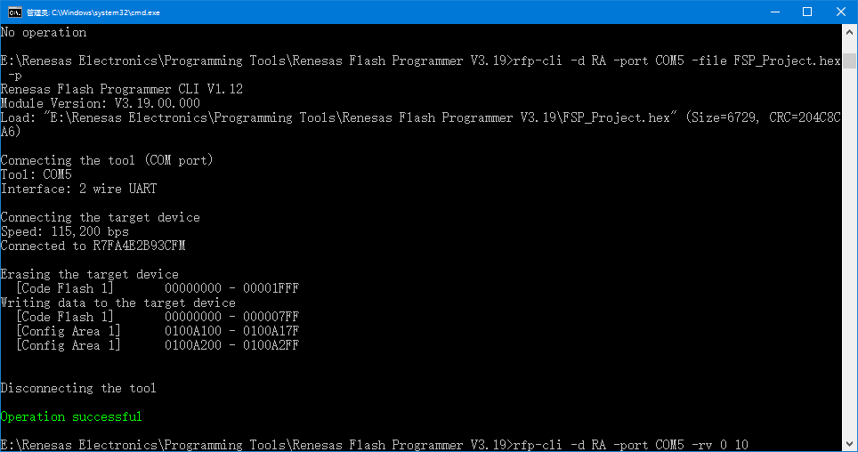
Task: Click the "Erasing the target device" line
Action: [x=89, y=274]
